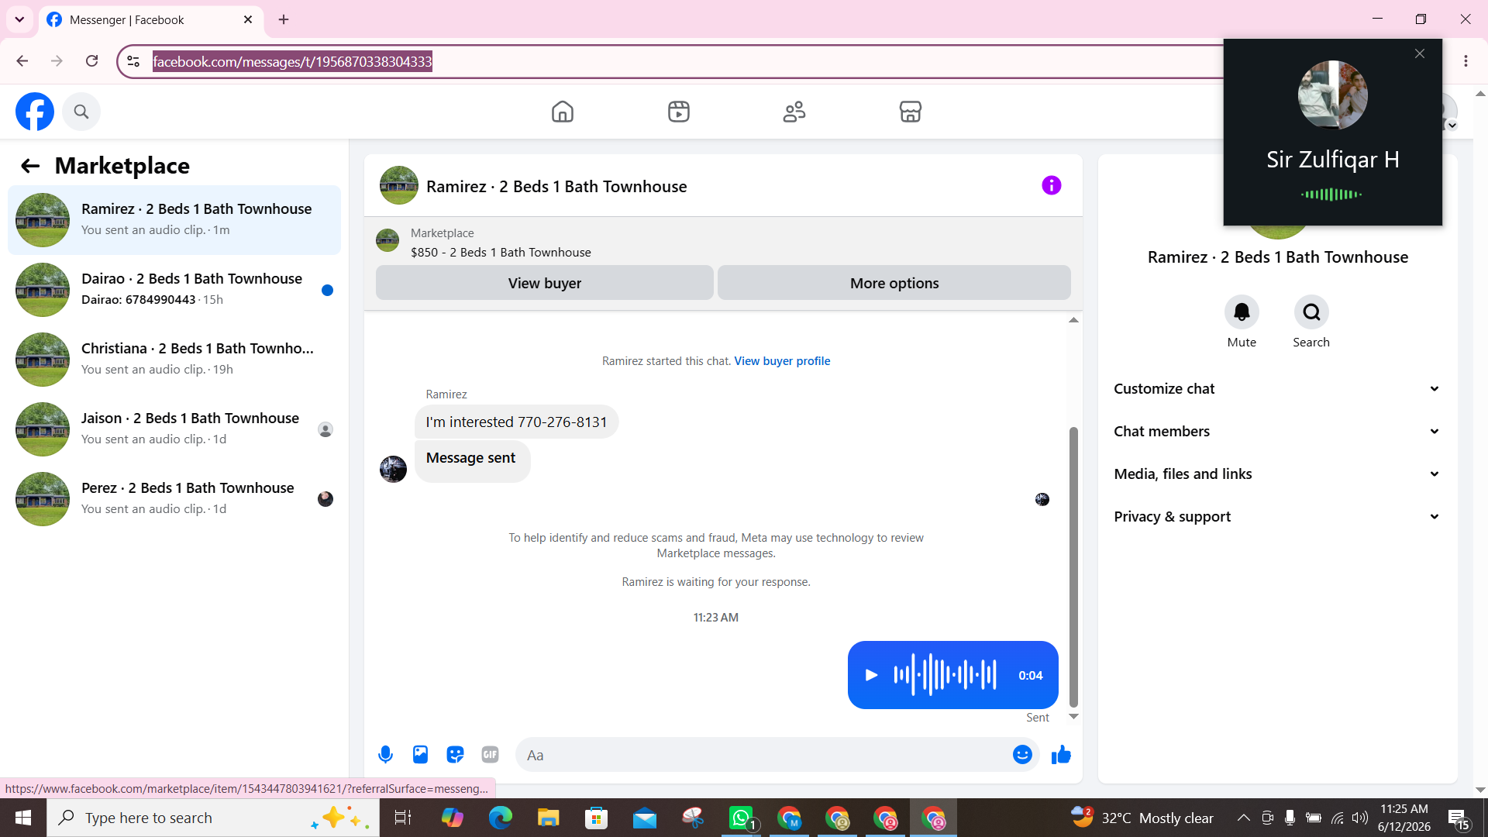The image size is (1488, 837).
Task: Click the phone number 770-276-8131 message
Action: point(516,422)
